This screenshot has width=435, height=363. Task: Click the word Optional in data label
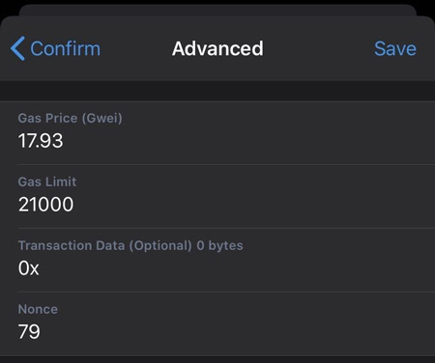[160, 246]
